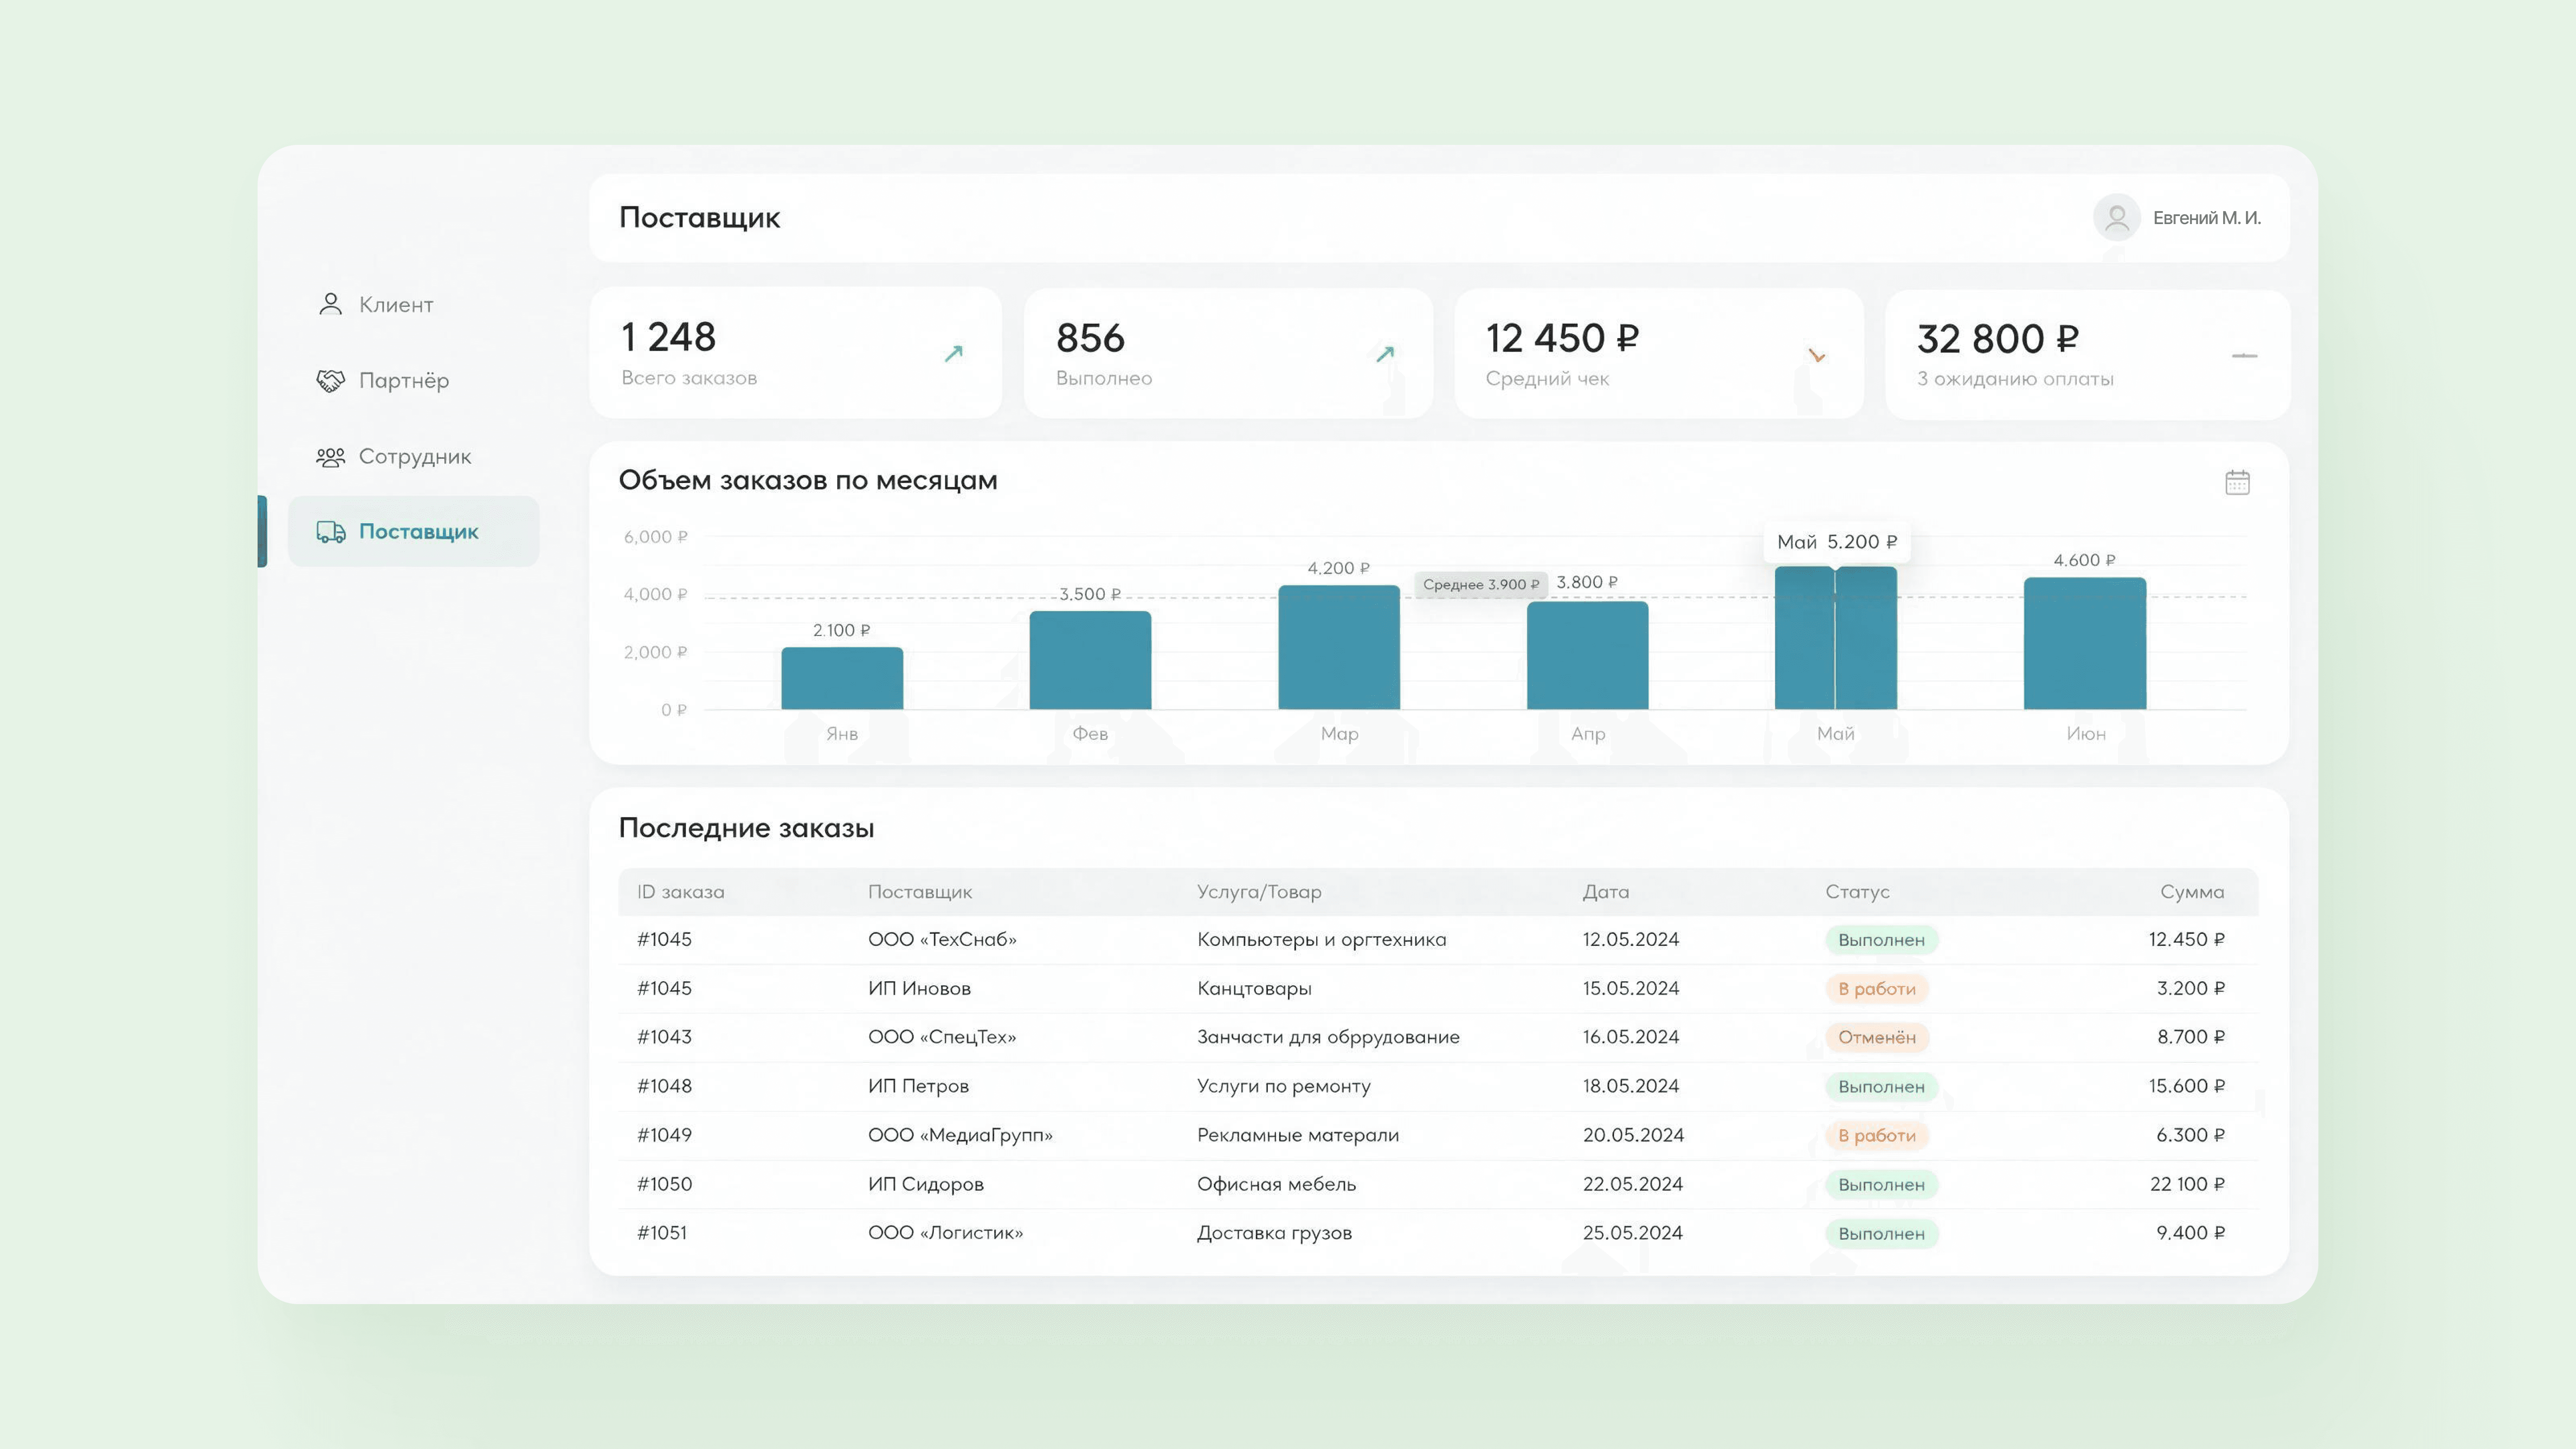Open order #1045 in the ООО «ТехСнаб» row
The width and height of the screenshot is (2576, 1449).
tap(664, 940)
